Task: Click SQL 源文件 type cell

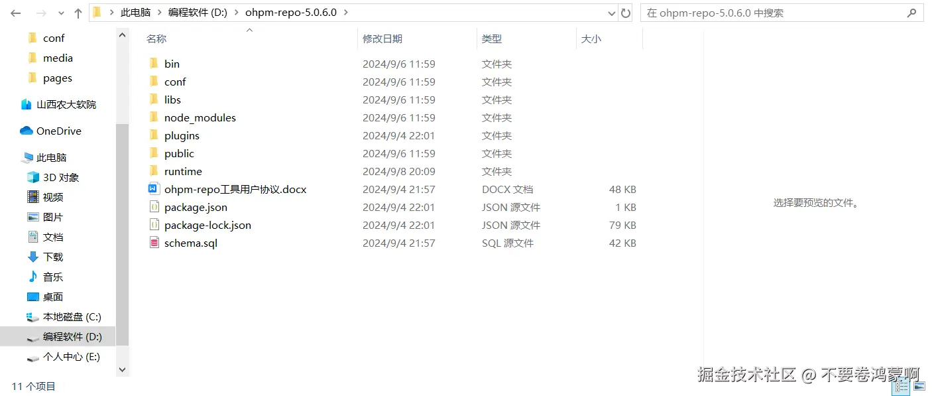Action: pyautogui.click(x=507, y=243)
